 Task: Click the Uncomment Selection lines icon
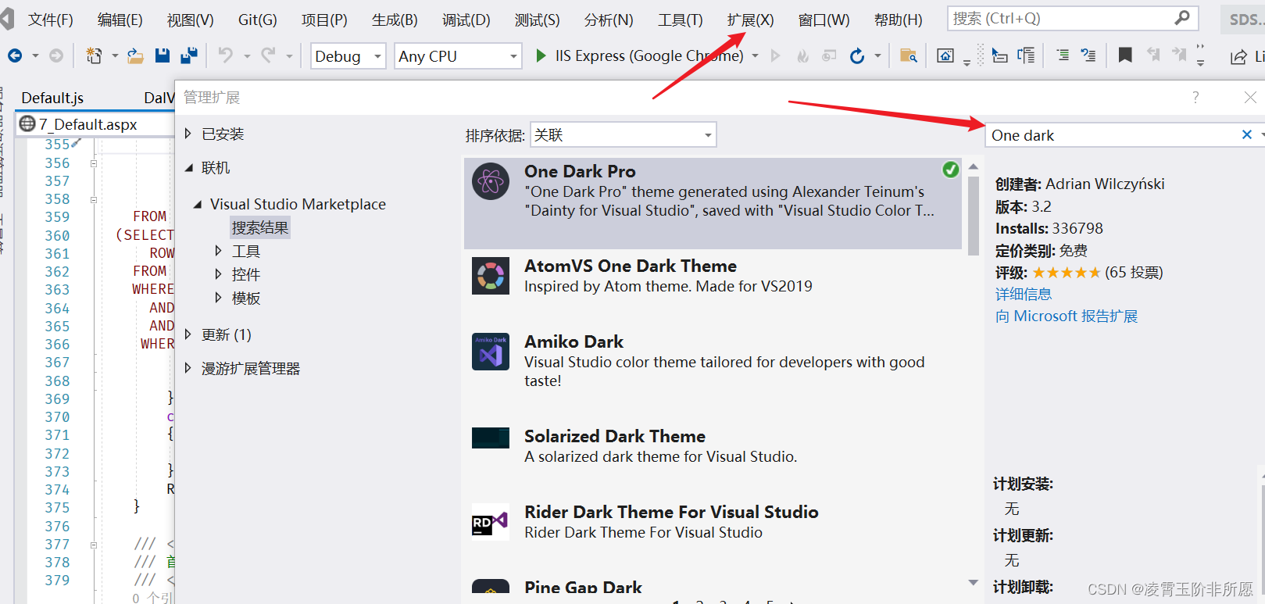(1088, 55)
